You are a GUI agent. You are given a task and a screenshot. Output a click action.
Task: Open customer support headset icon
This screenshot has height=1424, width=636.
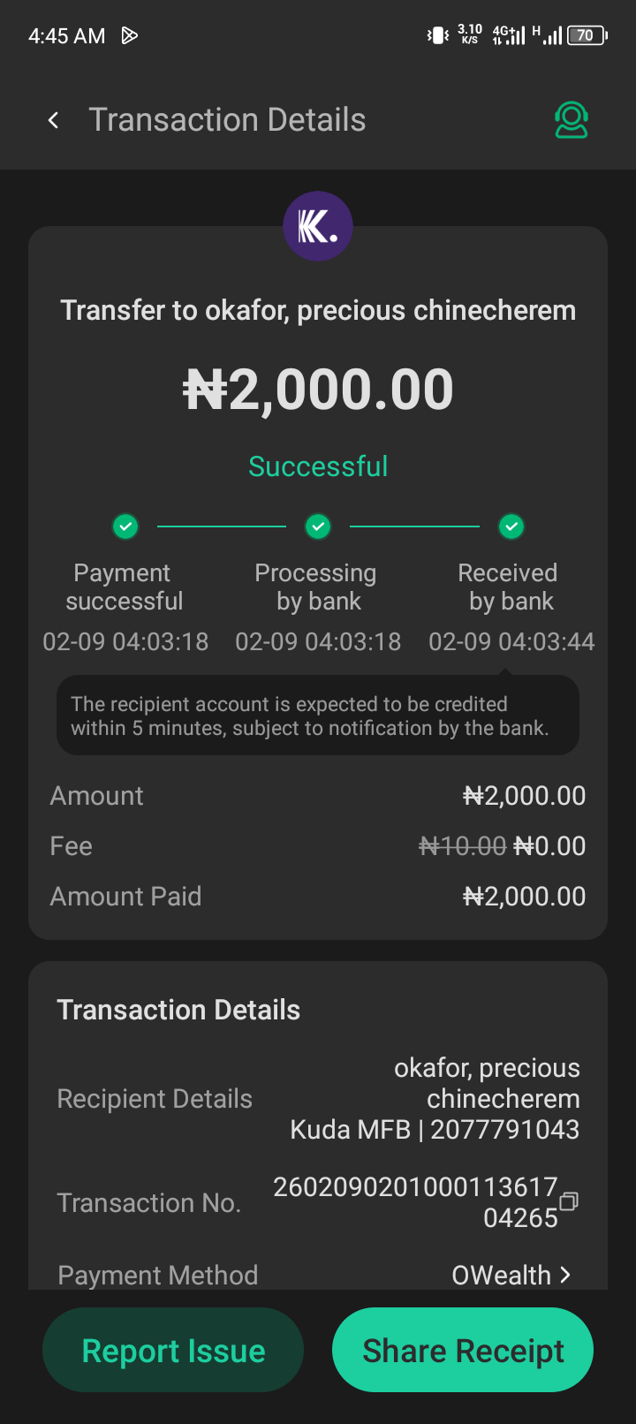coord(572,120)
